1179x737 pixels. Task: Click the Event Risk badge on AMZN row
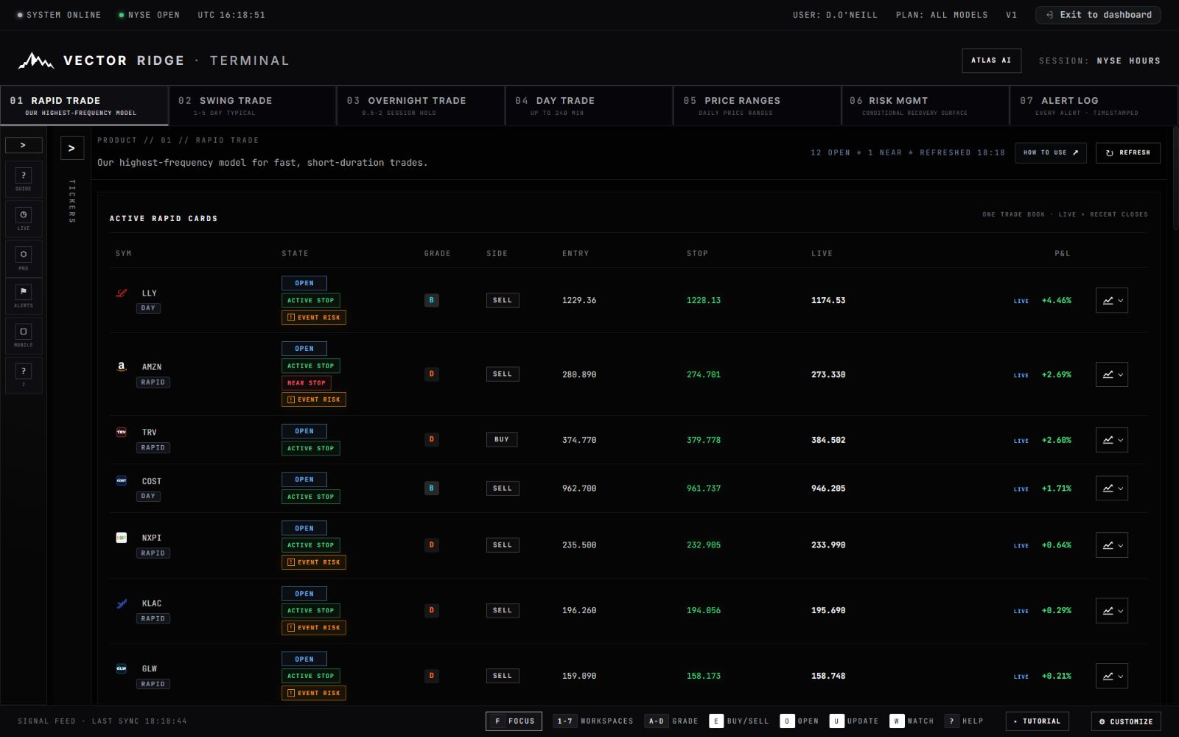pos(314,399)
